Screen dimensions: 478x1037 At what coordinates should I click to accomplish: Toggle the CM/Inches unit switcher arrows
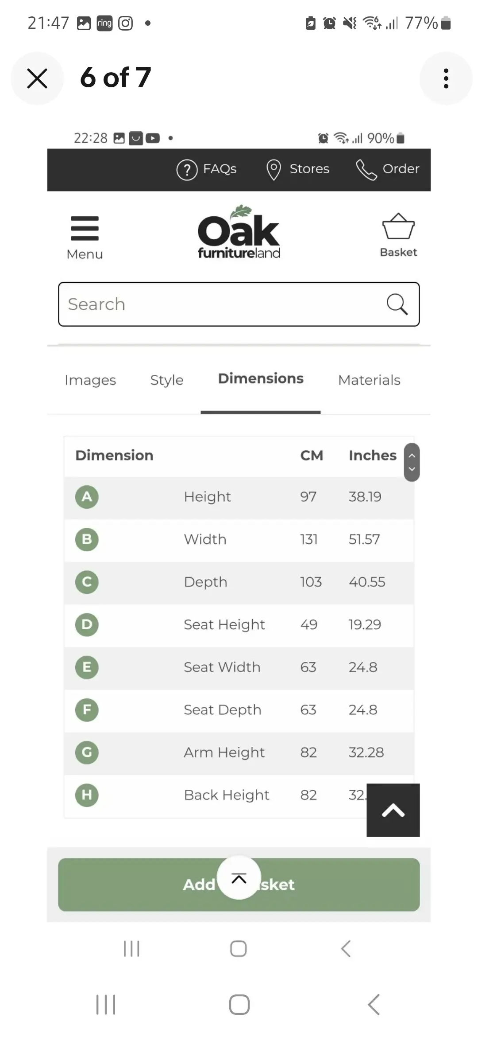tap(412, 462)
